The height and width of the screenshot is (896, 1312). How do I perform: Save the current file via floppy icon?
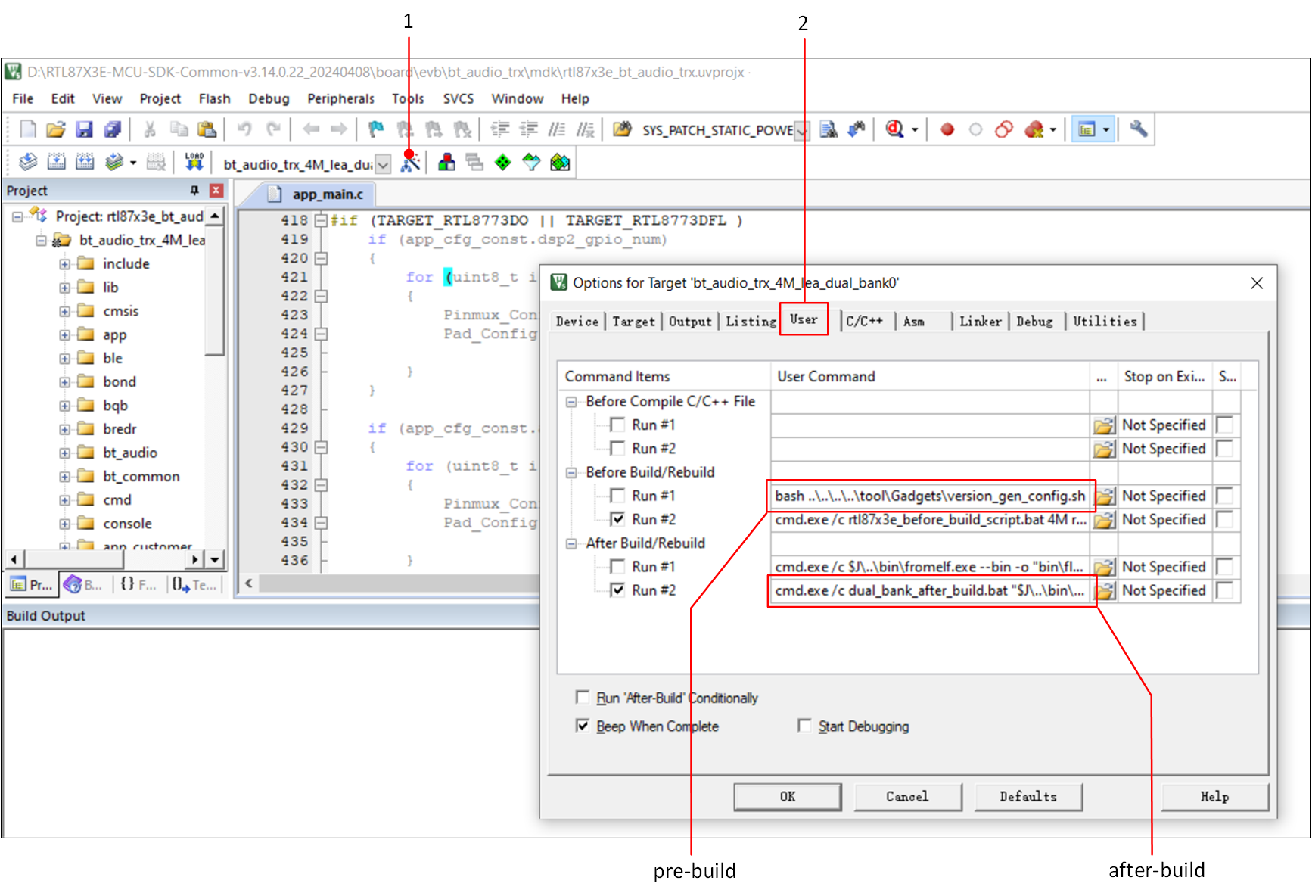pos(84,129)
